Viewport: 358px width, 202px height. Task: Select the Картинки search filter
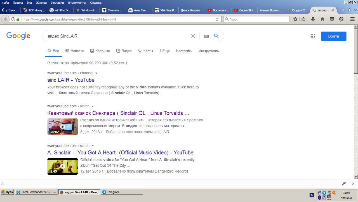click(x=100, y=51)
